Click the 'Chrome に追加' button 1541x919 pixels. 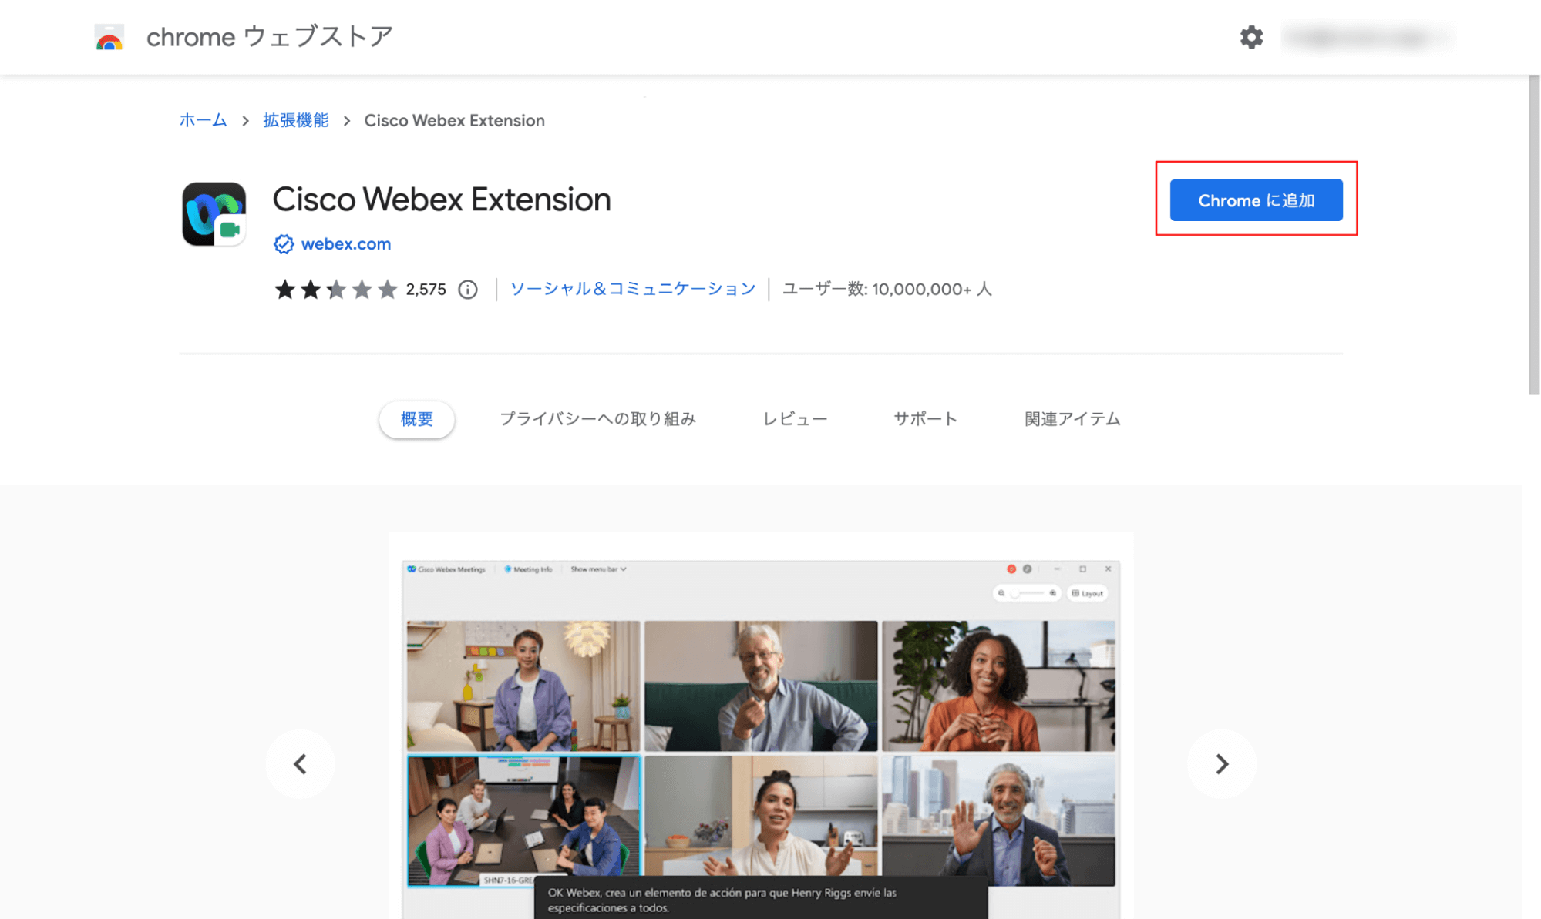click(x=1256, y=200)
